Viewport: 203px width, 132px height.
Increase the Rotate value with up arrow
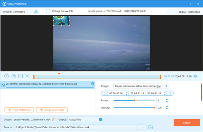coord(167,99)
